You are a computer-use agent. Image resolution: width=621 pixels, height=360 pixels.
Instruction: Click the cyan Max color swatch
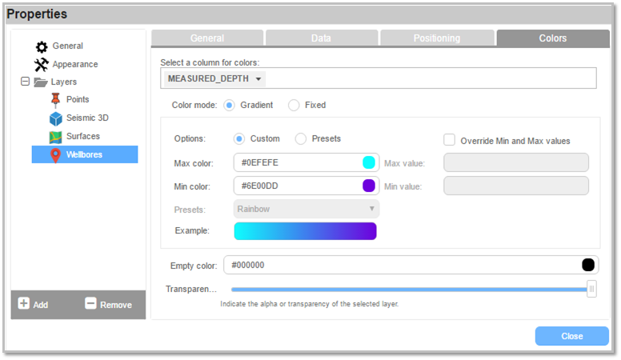tap(369, 162)
